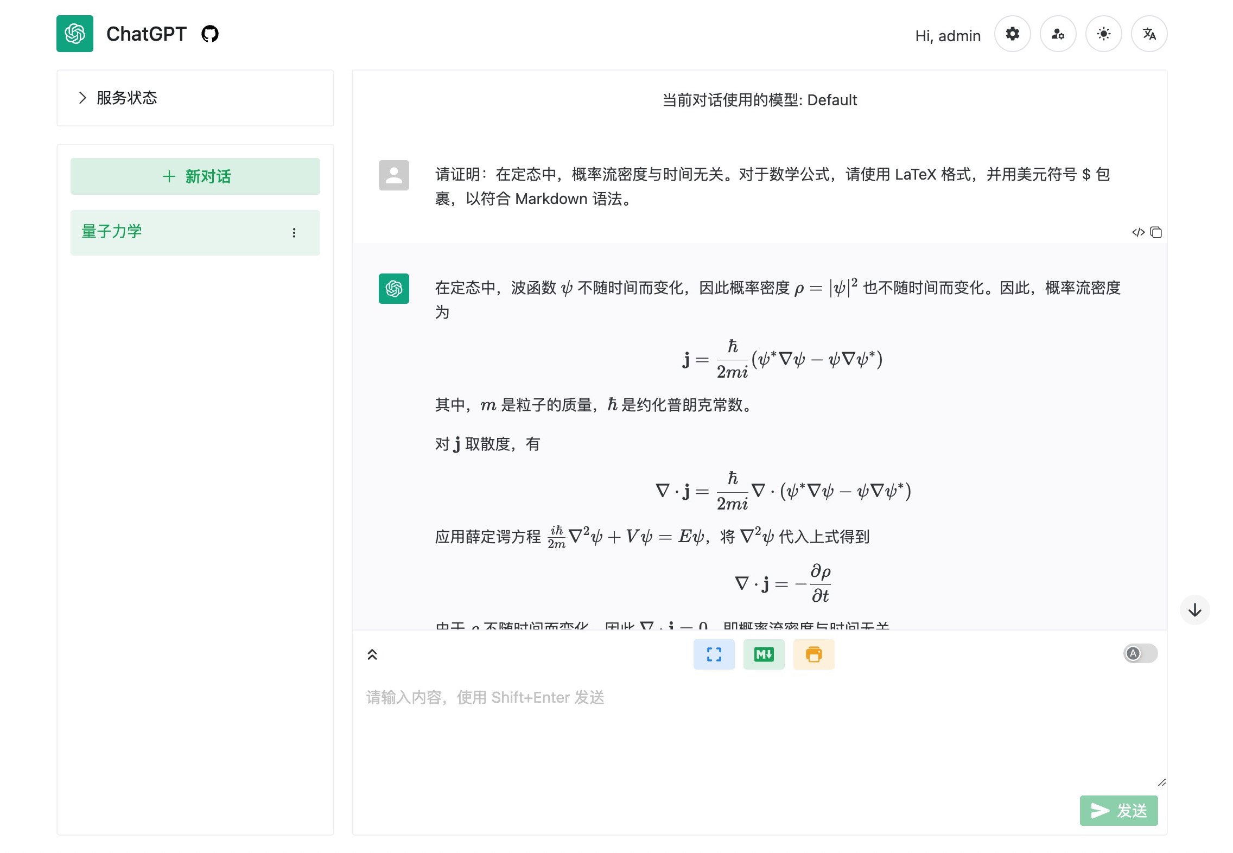1233x853 pixels.
Task: Open user management icon
Action: pos(1058,34)
